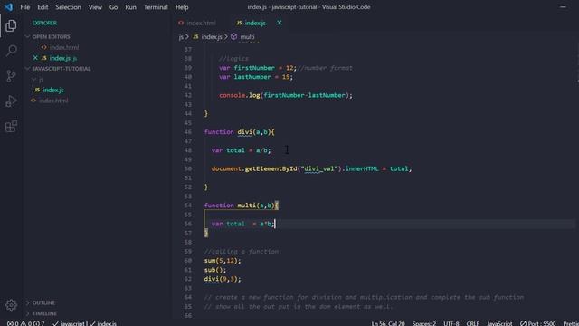
Task: Click Ln 56, Col 20 status item
Action: [x=388, y=323]
